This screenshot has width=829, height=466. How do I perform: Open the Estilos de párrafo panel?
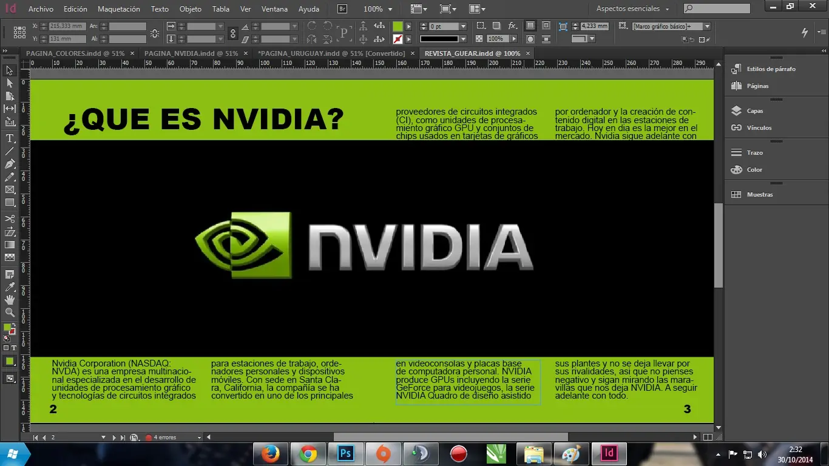[771, 69]
